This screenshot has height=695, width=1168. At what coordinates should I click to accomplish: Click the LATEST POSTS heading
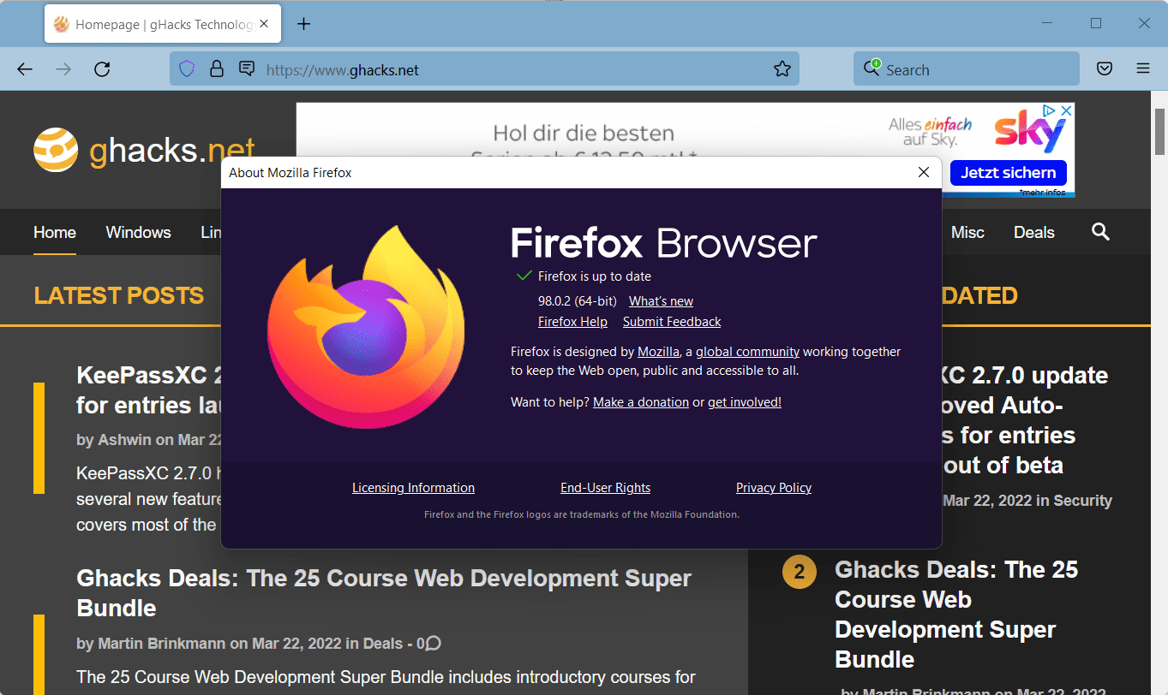[119, 296]
